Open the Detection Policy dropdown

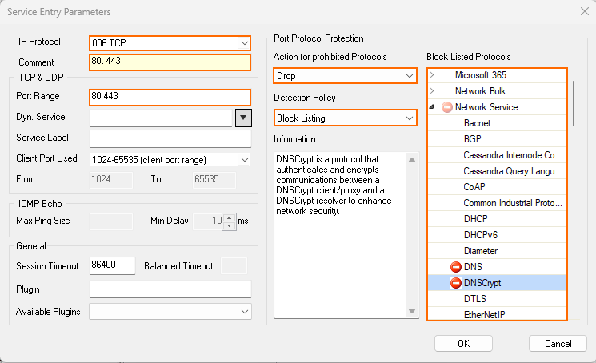(x=410, y=118)
